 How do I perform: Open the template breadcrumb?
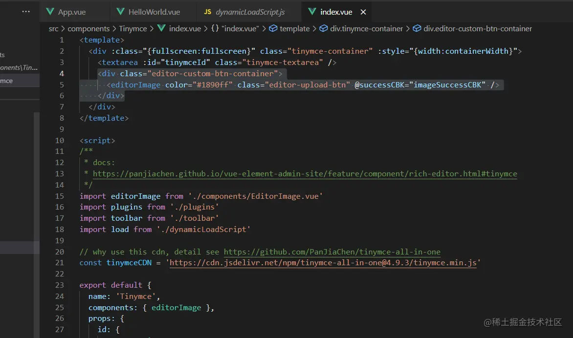coord(294,28)
